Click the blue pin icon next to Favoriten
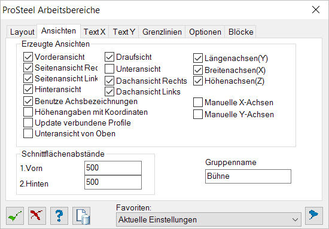Viewport: 329px width, 229px height. (x=314, y=216)
